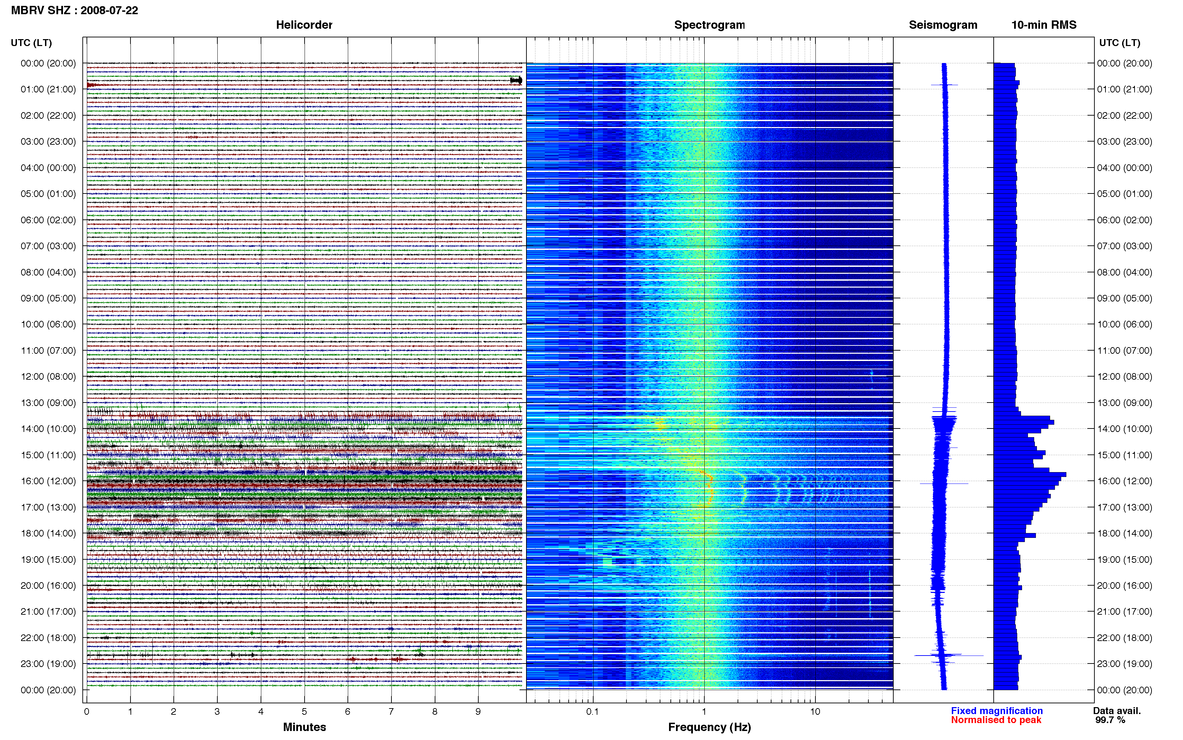Click '16:00 (12:00)' on the helicorder time axis
Screen dimensions: 1183x740
point(48,481)
